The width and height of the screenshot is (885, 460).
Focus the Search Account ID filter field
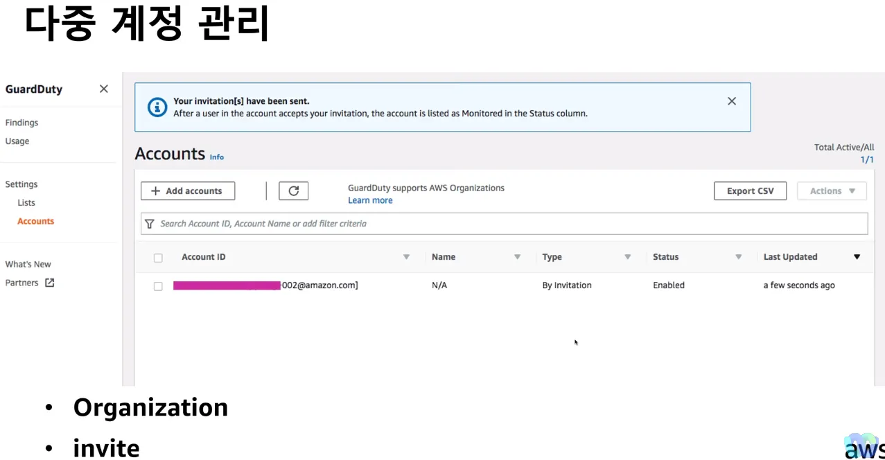click(505, 224)
